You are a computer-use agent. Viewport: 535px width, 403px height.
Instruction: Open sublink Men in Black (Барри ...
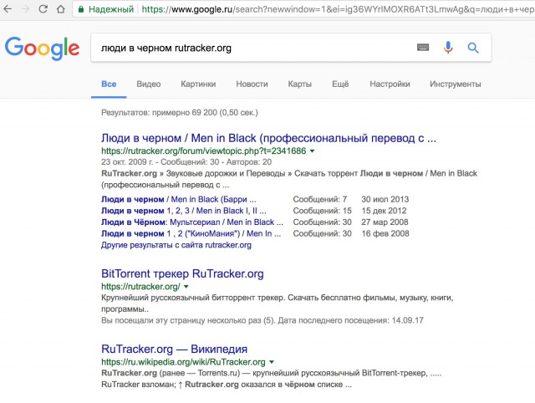178,199
